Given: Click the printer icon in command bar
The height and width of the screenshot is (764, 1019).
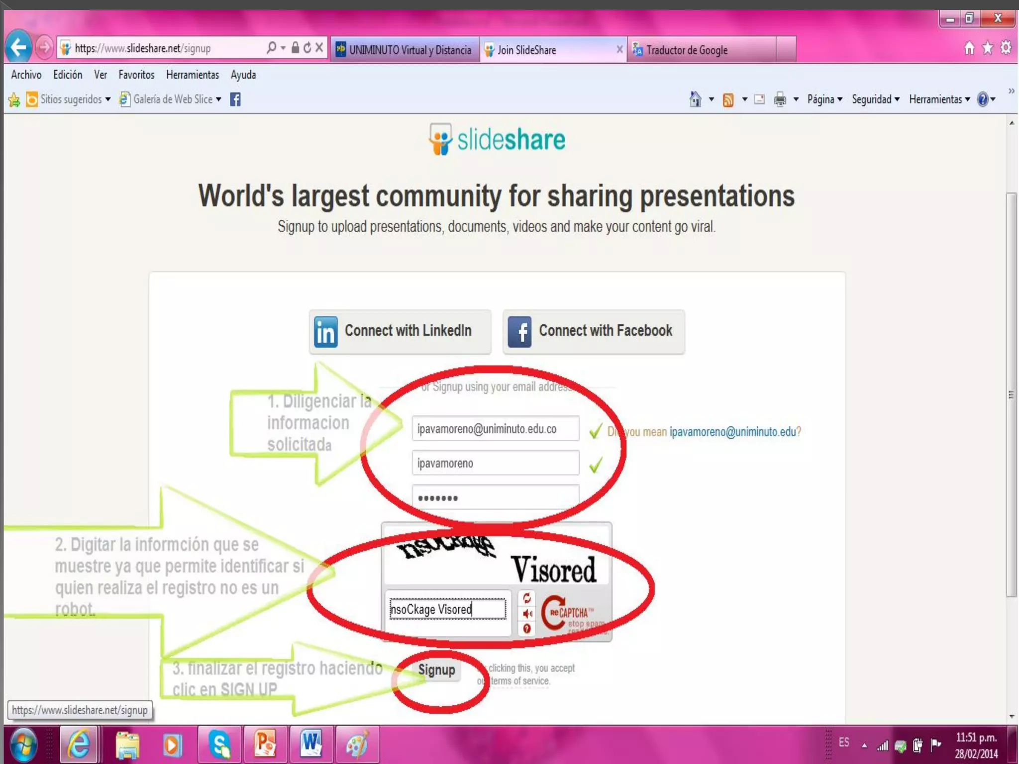Looking at the screenshot, I should coord(780,99).
